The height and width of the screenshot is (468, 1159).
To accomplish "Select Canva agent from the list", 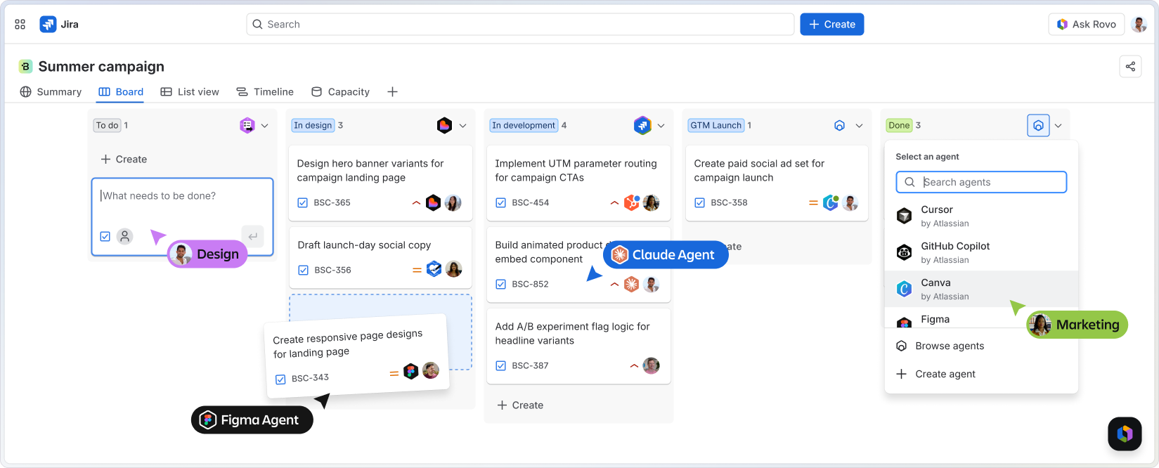I will point(981,289).
